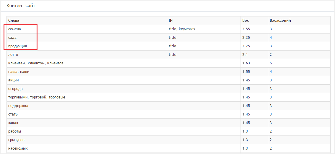
Task: Select the насекомых row
Action: (169, 148)
